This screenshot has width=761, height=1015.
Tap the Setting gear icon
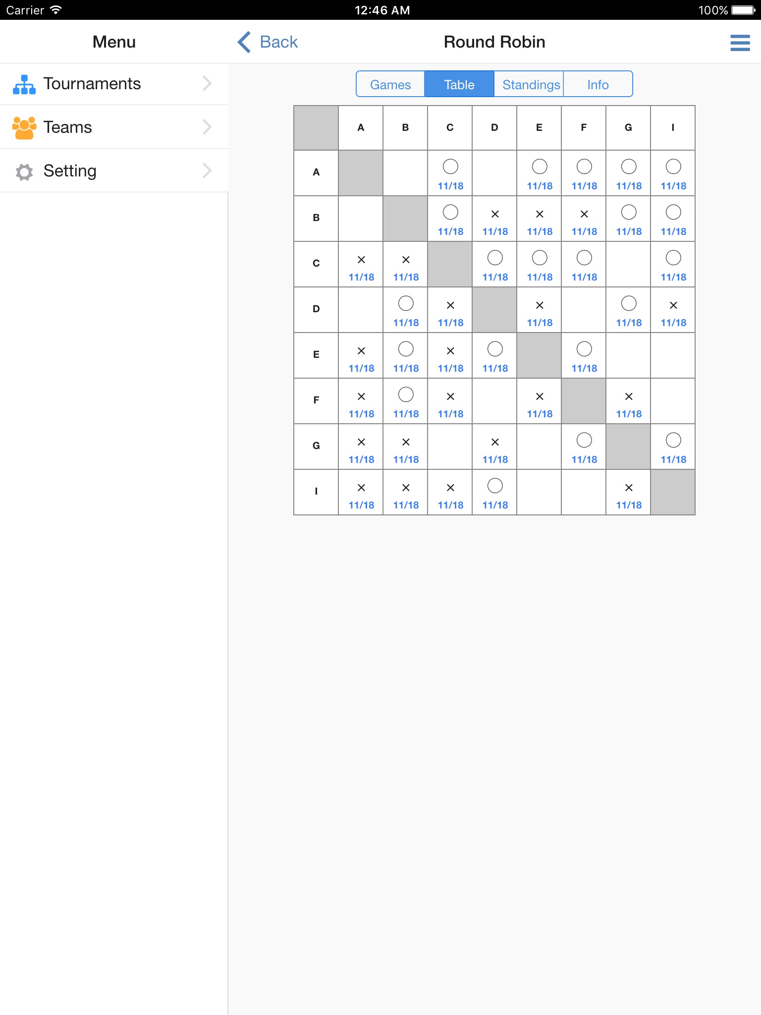[x=24, y=171]
